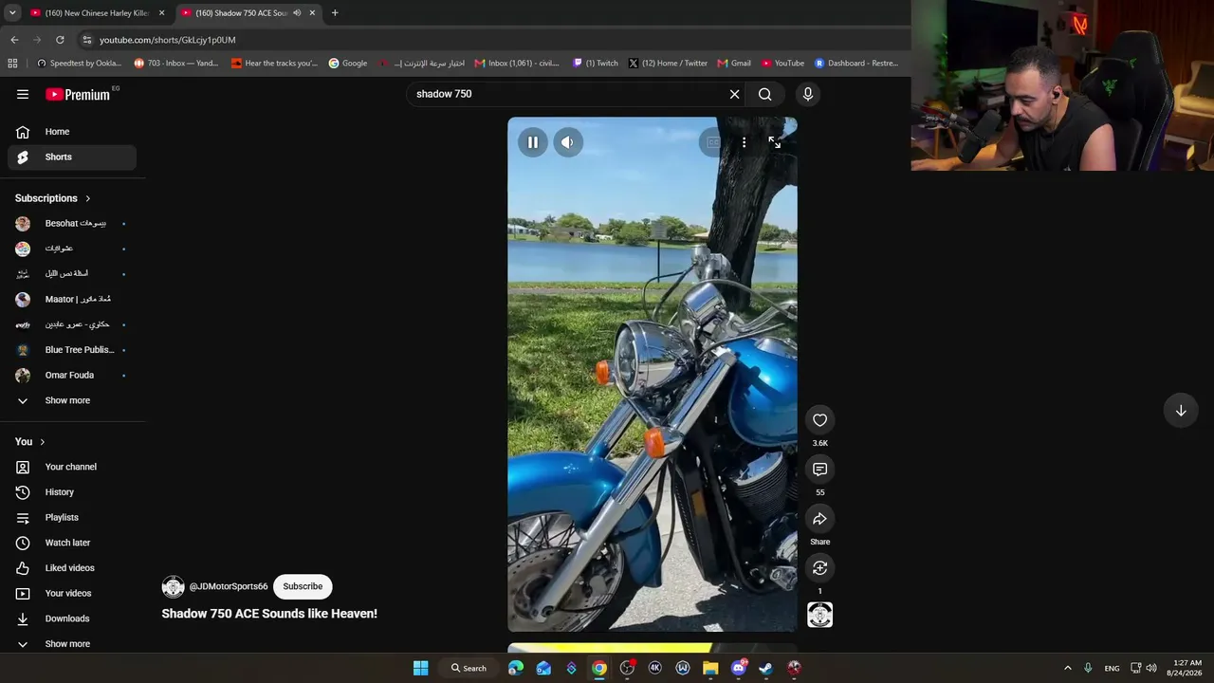Open the YouTube Premium logo home

point(78,94)
